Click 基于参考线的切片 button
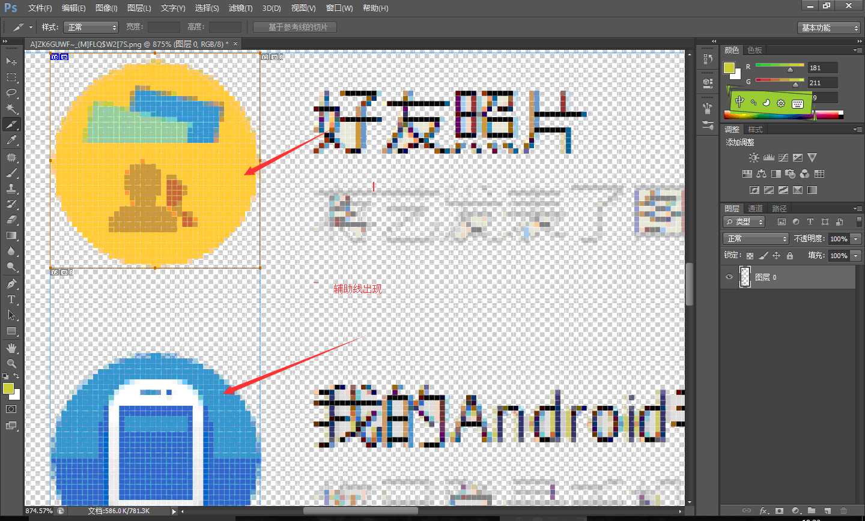The image size is (865, 521). (x=295, y=27)
